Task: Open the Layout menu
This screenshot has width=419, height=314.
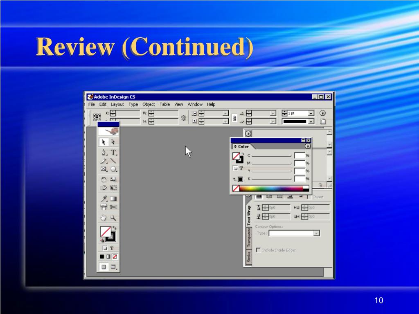Action: (117, 104)
